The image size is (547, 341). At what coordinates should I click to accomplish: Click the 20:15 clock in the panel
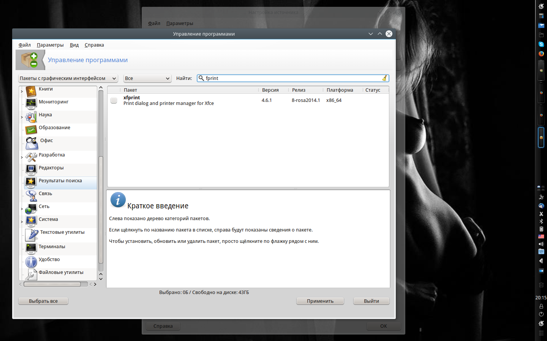click(541, 298)
